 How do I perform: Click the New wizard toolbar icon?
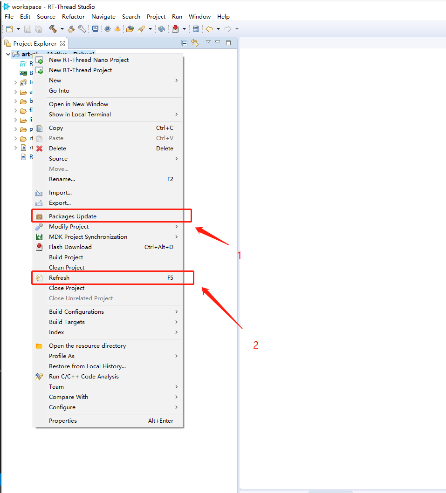point(9,29)
